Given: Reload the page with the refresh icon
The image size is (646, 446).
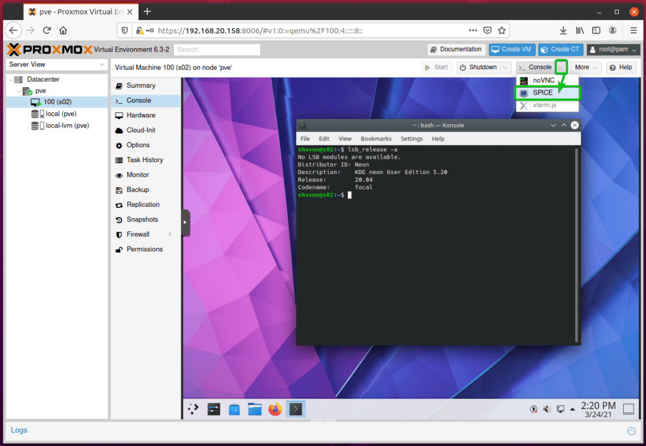Looking at the screenshot, I should 46,30.
